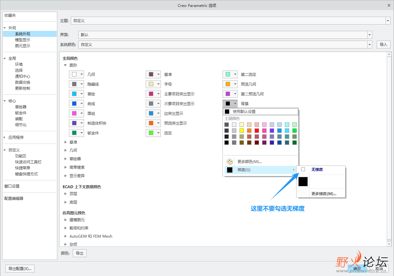Viewport: 394px width, 276px height.
Task: Expand the 草绘器 color section
Action: [x=65, y=159]
